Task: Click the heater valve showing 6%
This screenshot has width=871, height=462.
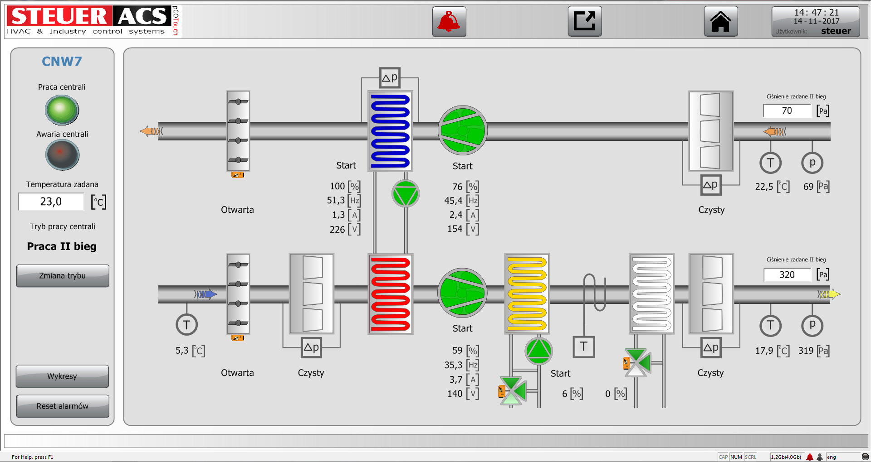Action: pyautogui.click(x=513, y=390)
